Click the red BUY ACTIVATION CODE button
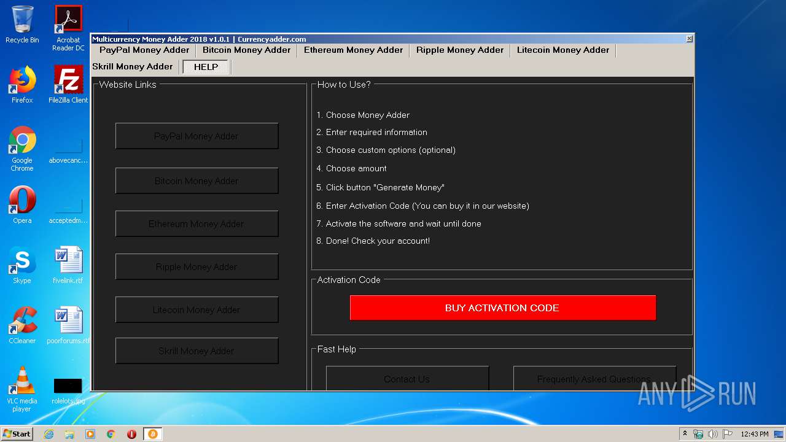 coord(502,308)
